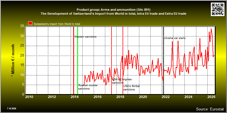Click the 20 y-axis value
The height and width of the screenshot is (113, 227).
pos(22,56)
